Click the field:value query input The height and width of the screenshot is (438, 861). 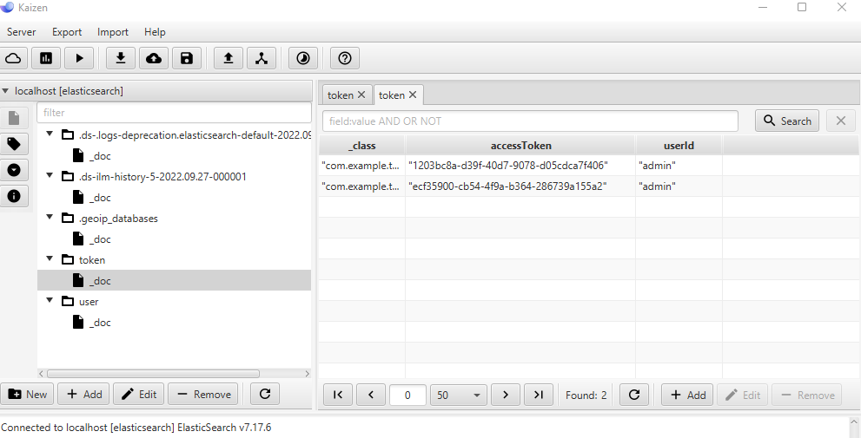[530, 121]
